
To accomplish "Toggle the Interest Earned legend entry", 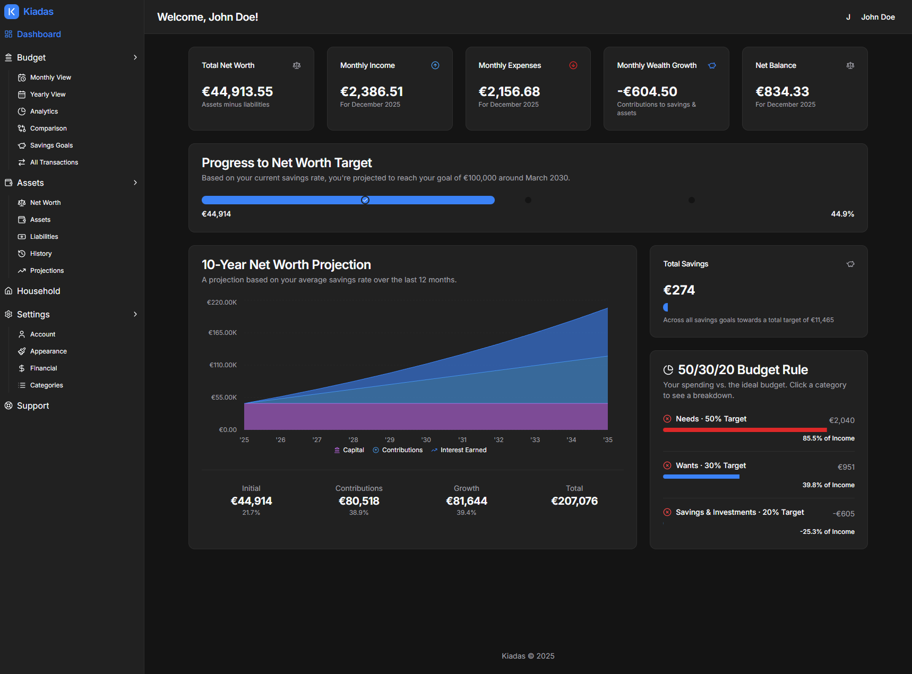I will tap(459, 450).
